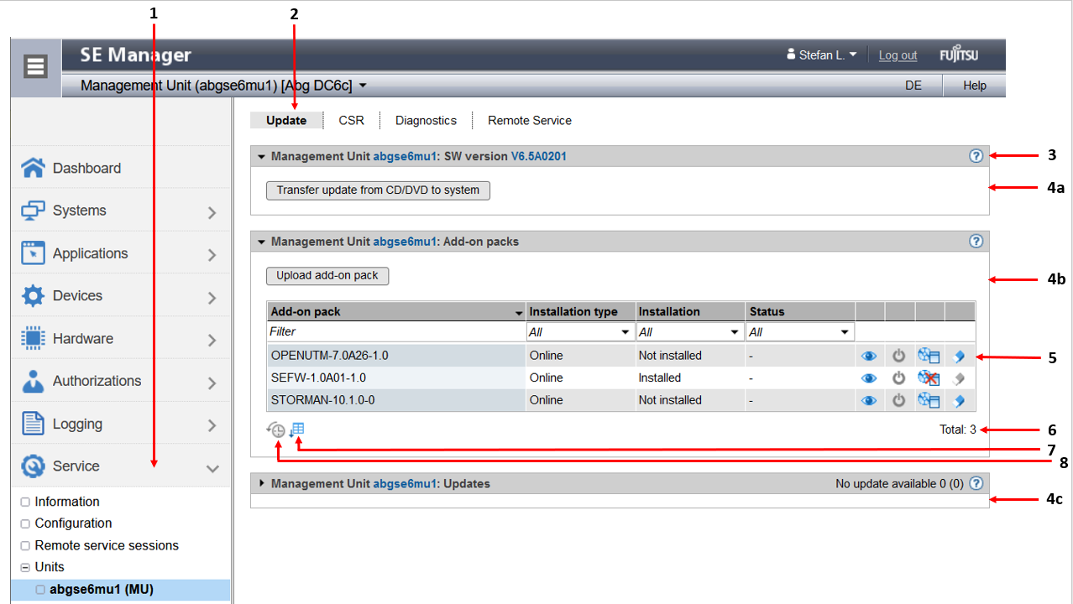The width and height of the screenshot is (1073, 604).
Task: Open the main hamburger menu
Action: point(35,66)
